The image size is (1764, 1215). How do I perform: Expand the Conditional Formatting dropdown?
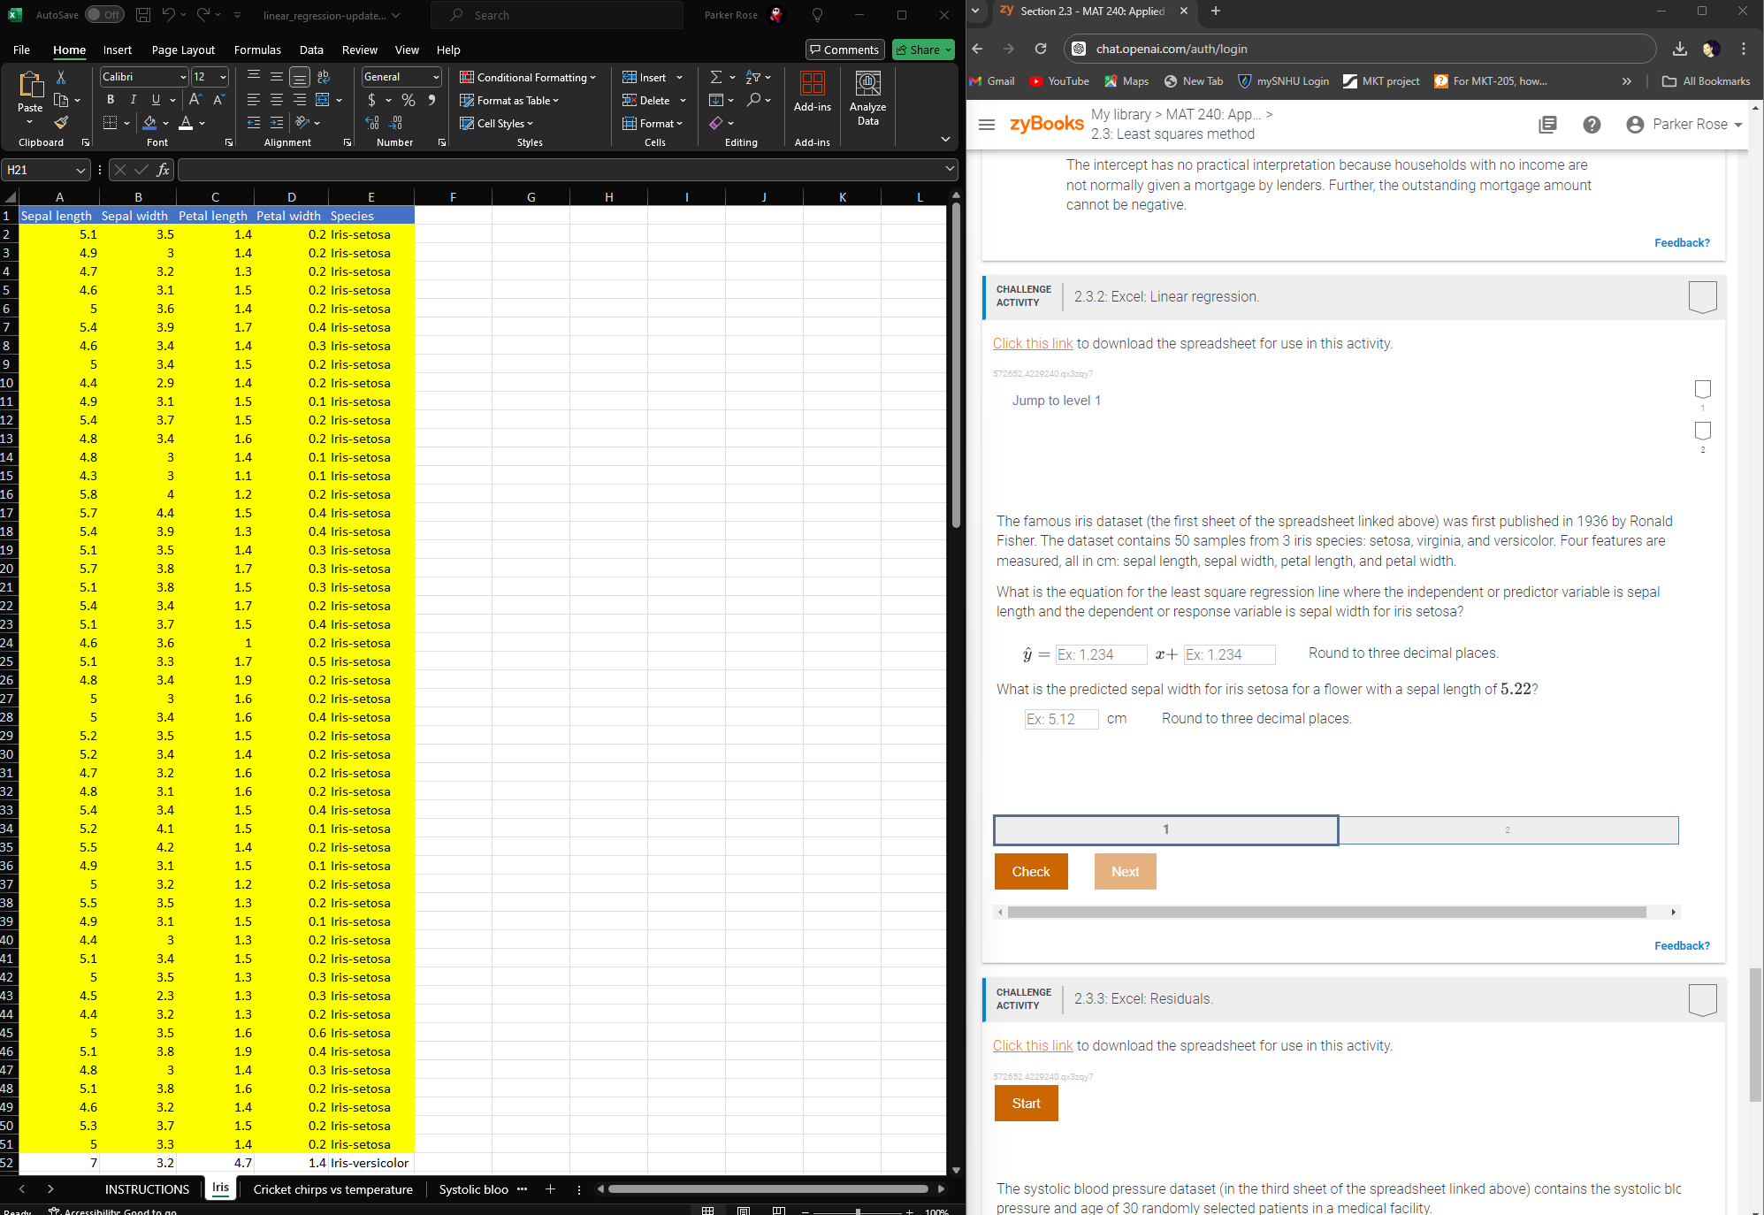[528, 77]
